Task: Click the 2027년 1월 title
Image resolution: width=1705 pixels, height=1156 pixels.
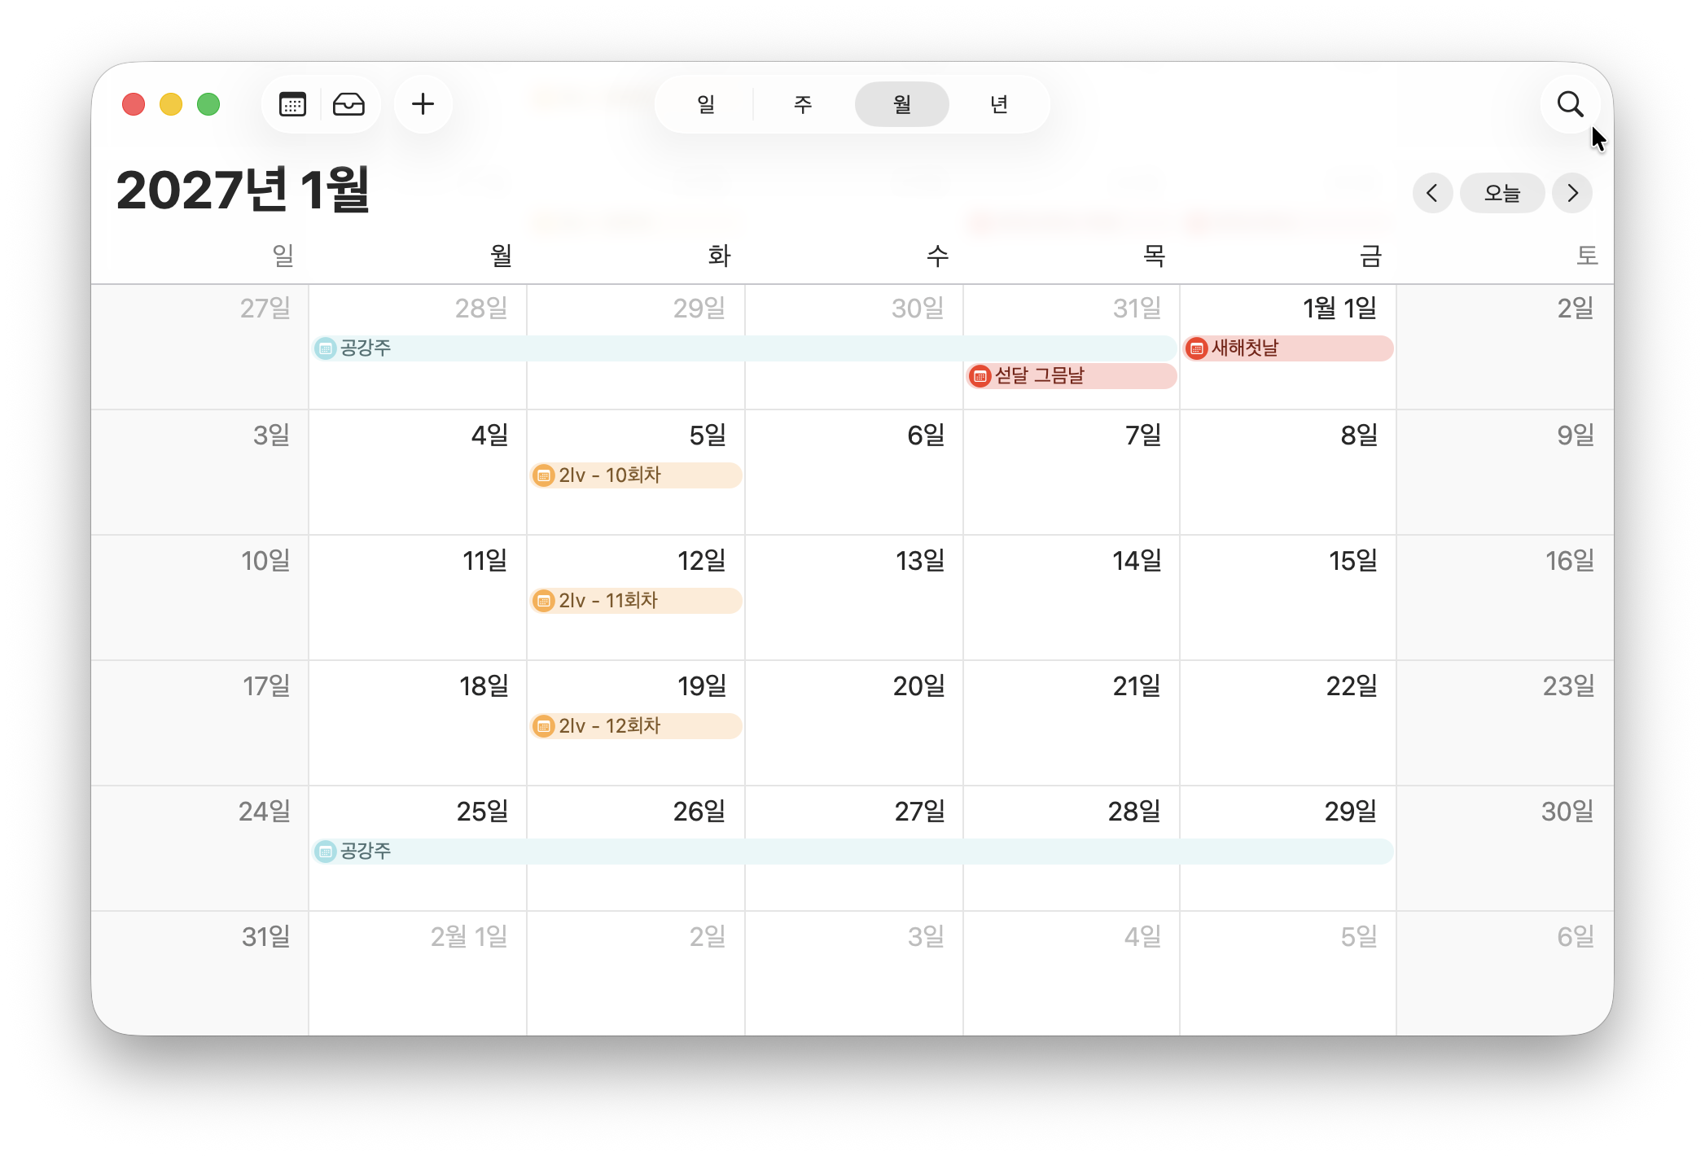Action: pyautogui.click(x=243, y=190)
